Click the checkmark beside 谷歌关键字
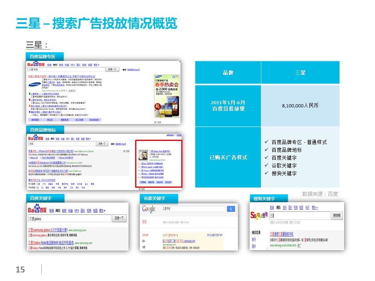Image resolution: width=375 pixels, height=281 pixels. 266,165
